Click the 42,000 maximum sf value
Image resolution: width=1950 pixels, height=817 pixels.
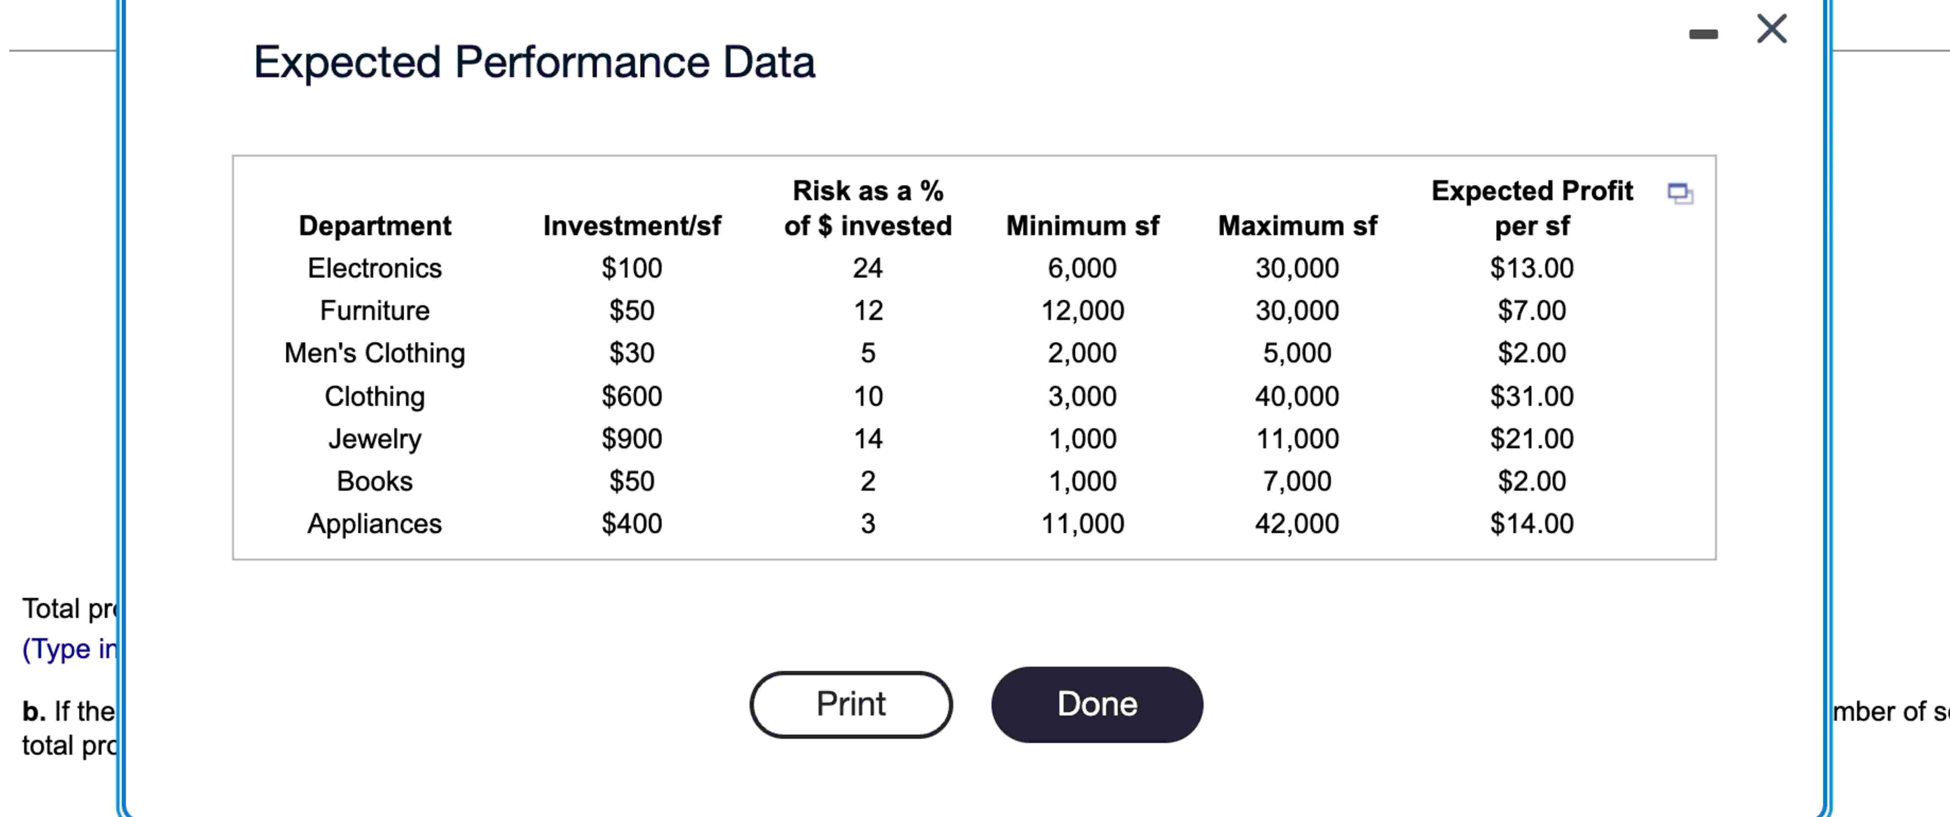point(1297,523)
